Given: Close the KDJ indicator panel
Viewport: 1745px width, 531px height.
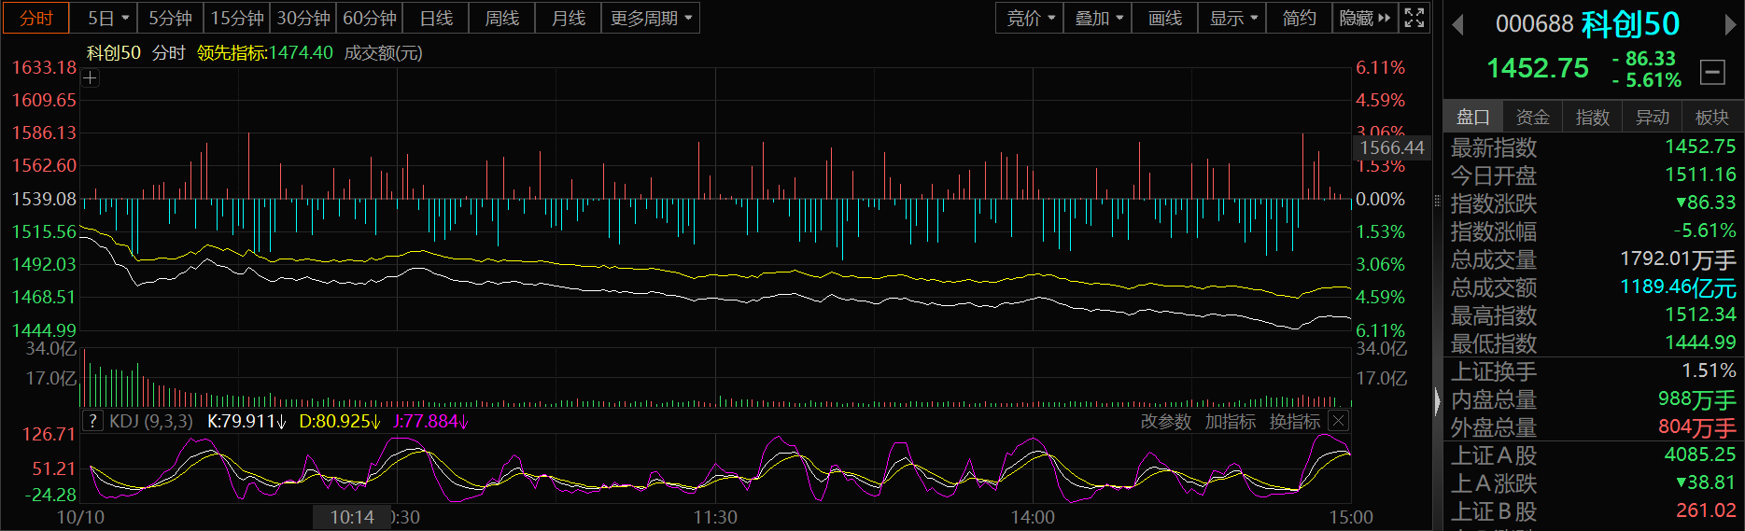Looking at the screenshot, I should (x=1338, y=421).
